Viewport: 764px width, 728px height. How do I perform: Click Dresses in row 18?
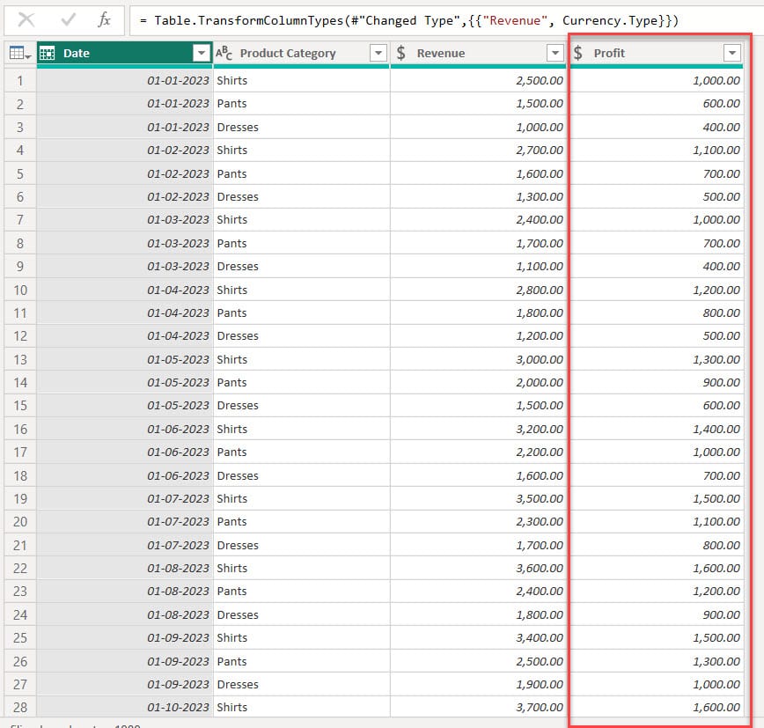pos(238,475)
